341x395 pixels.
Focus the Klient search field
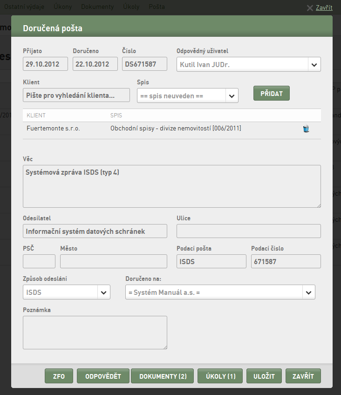[76, 95]
